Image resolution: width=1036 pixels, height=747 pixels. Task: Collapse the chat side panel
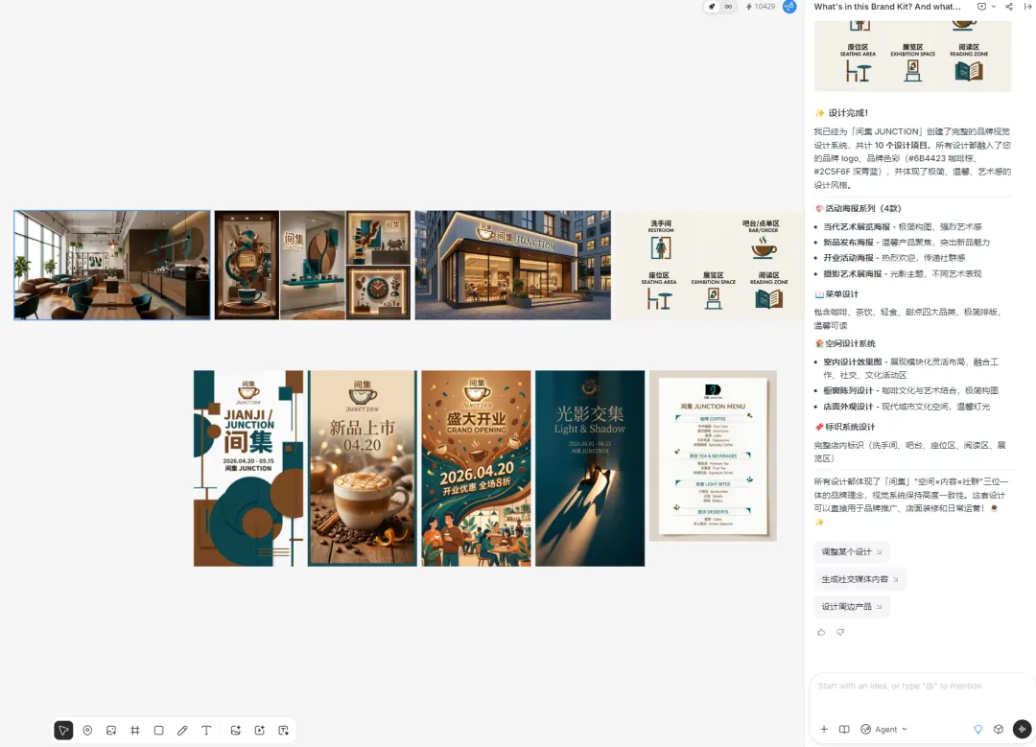click(x=1027, y=7)
